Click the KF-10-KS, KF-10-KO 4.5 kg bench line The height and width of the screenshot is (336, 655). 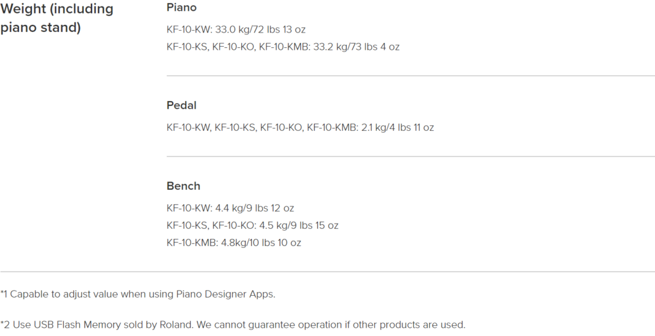[x=252, y=225]
